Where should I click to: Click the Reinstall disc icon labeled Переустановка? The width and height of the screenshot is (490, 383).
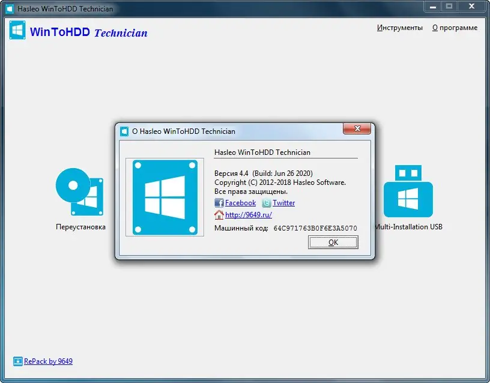coord(79,192)
